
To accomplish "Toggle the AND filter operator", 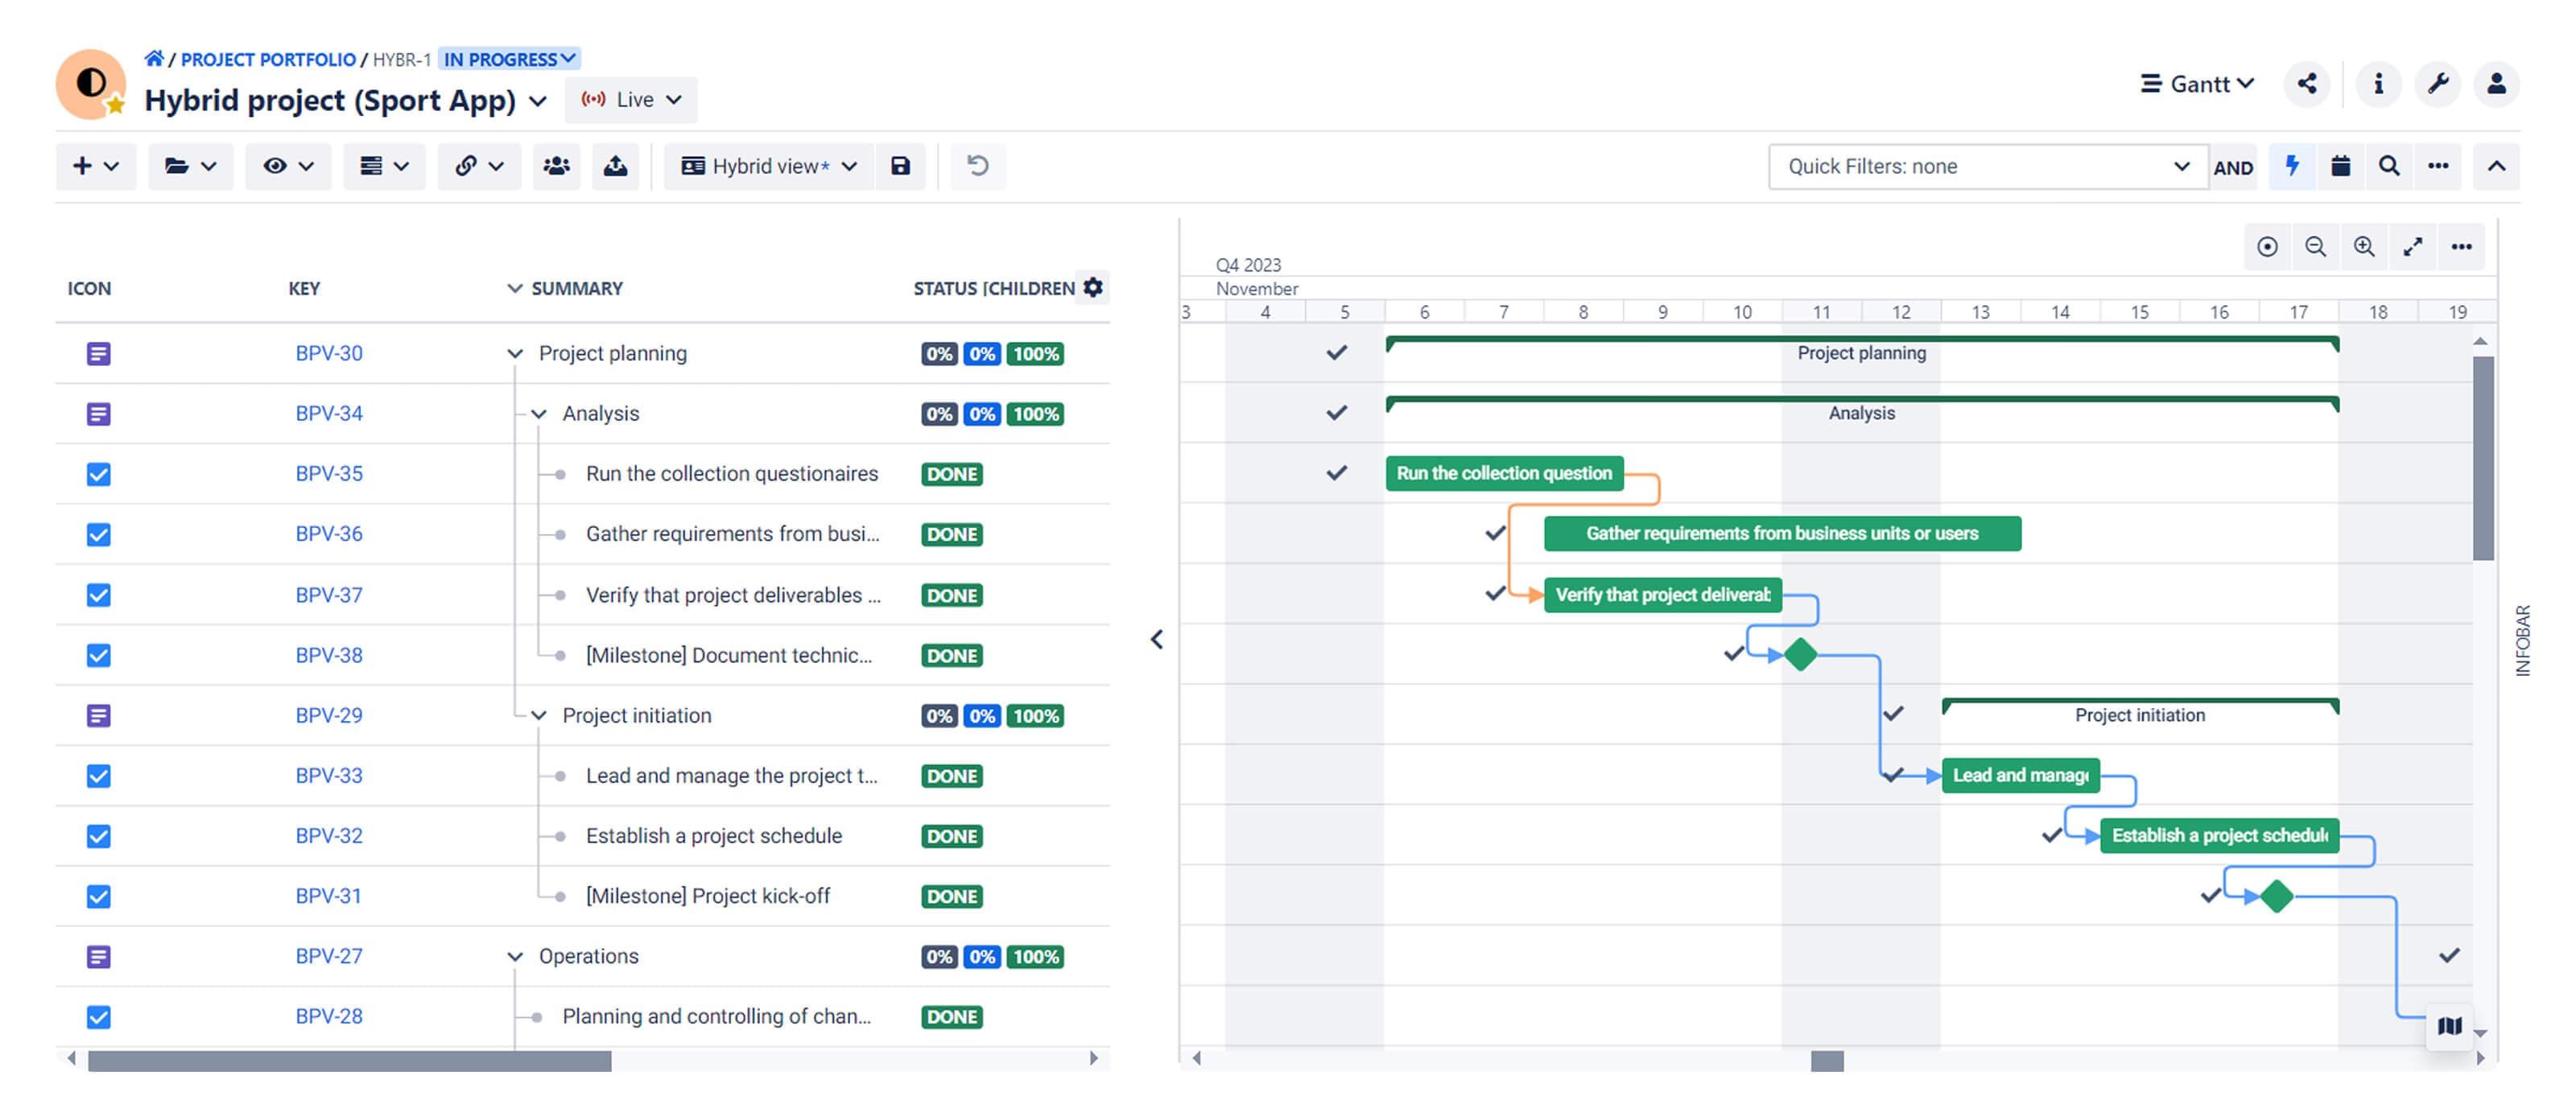I will [x=2233, y=168].
